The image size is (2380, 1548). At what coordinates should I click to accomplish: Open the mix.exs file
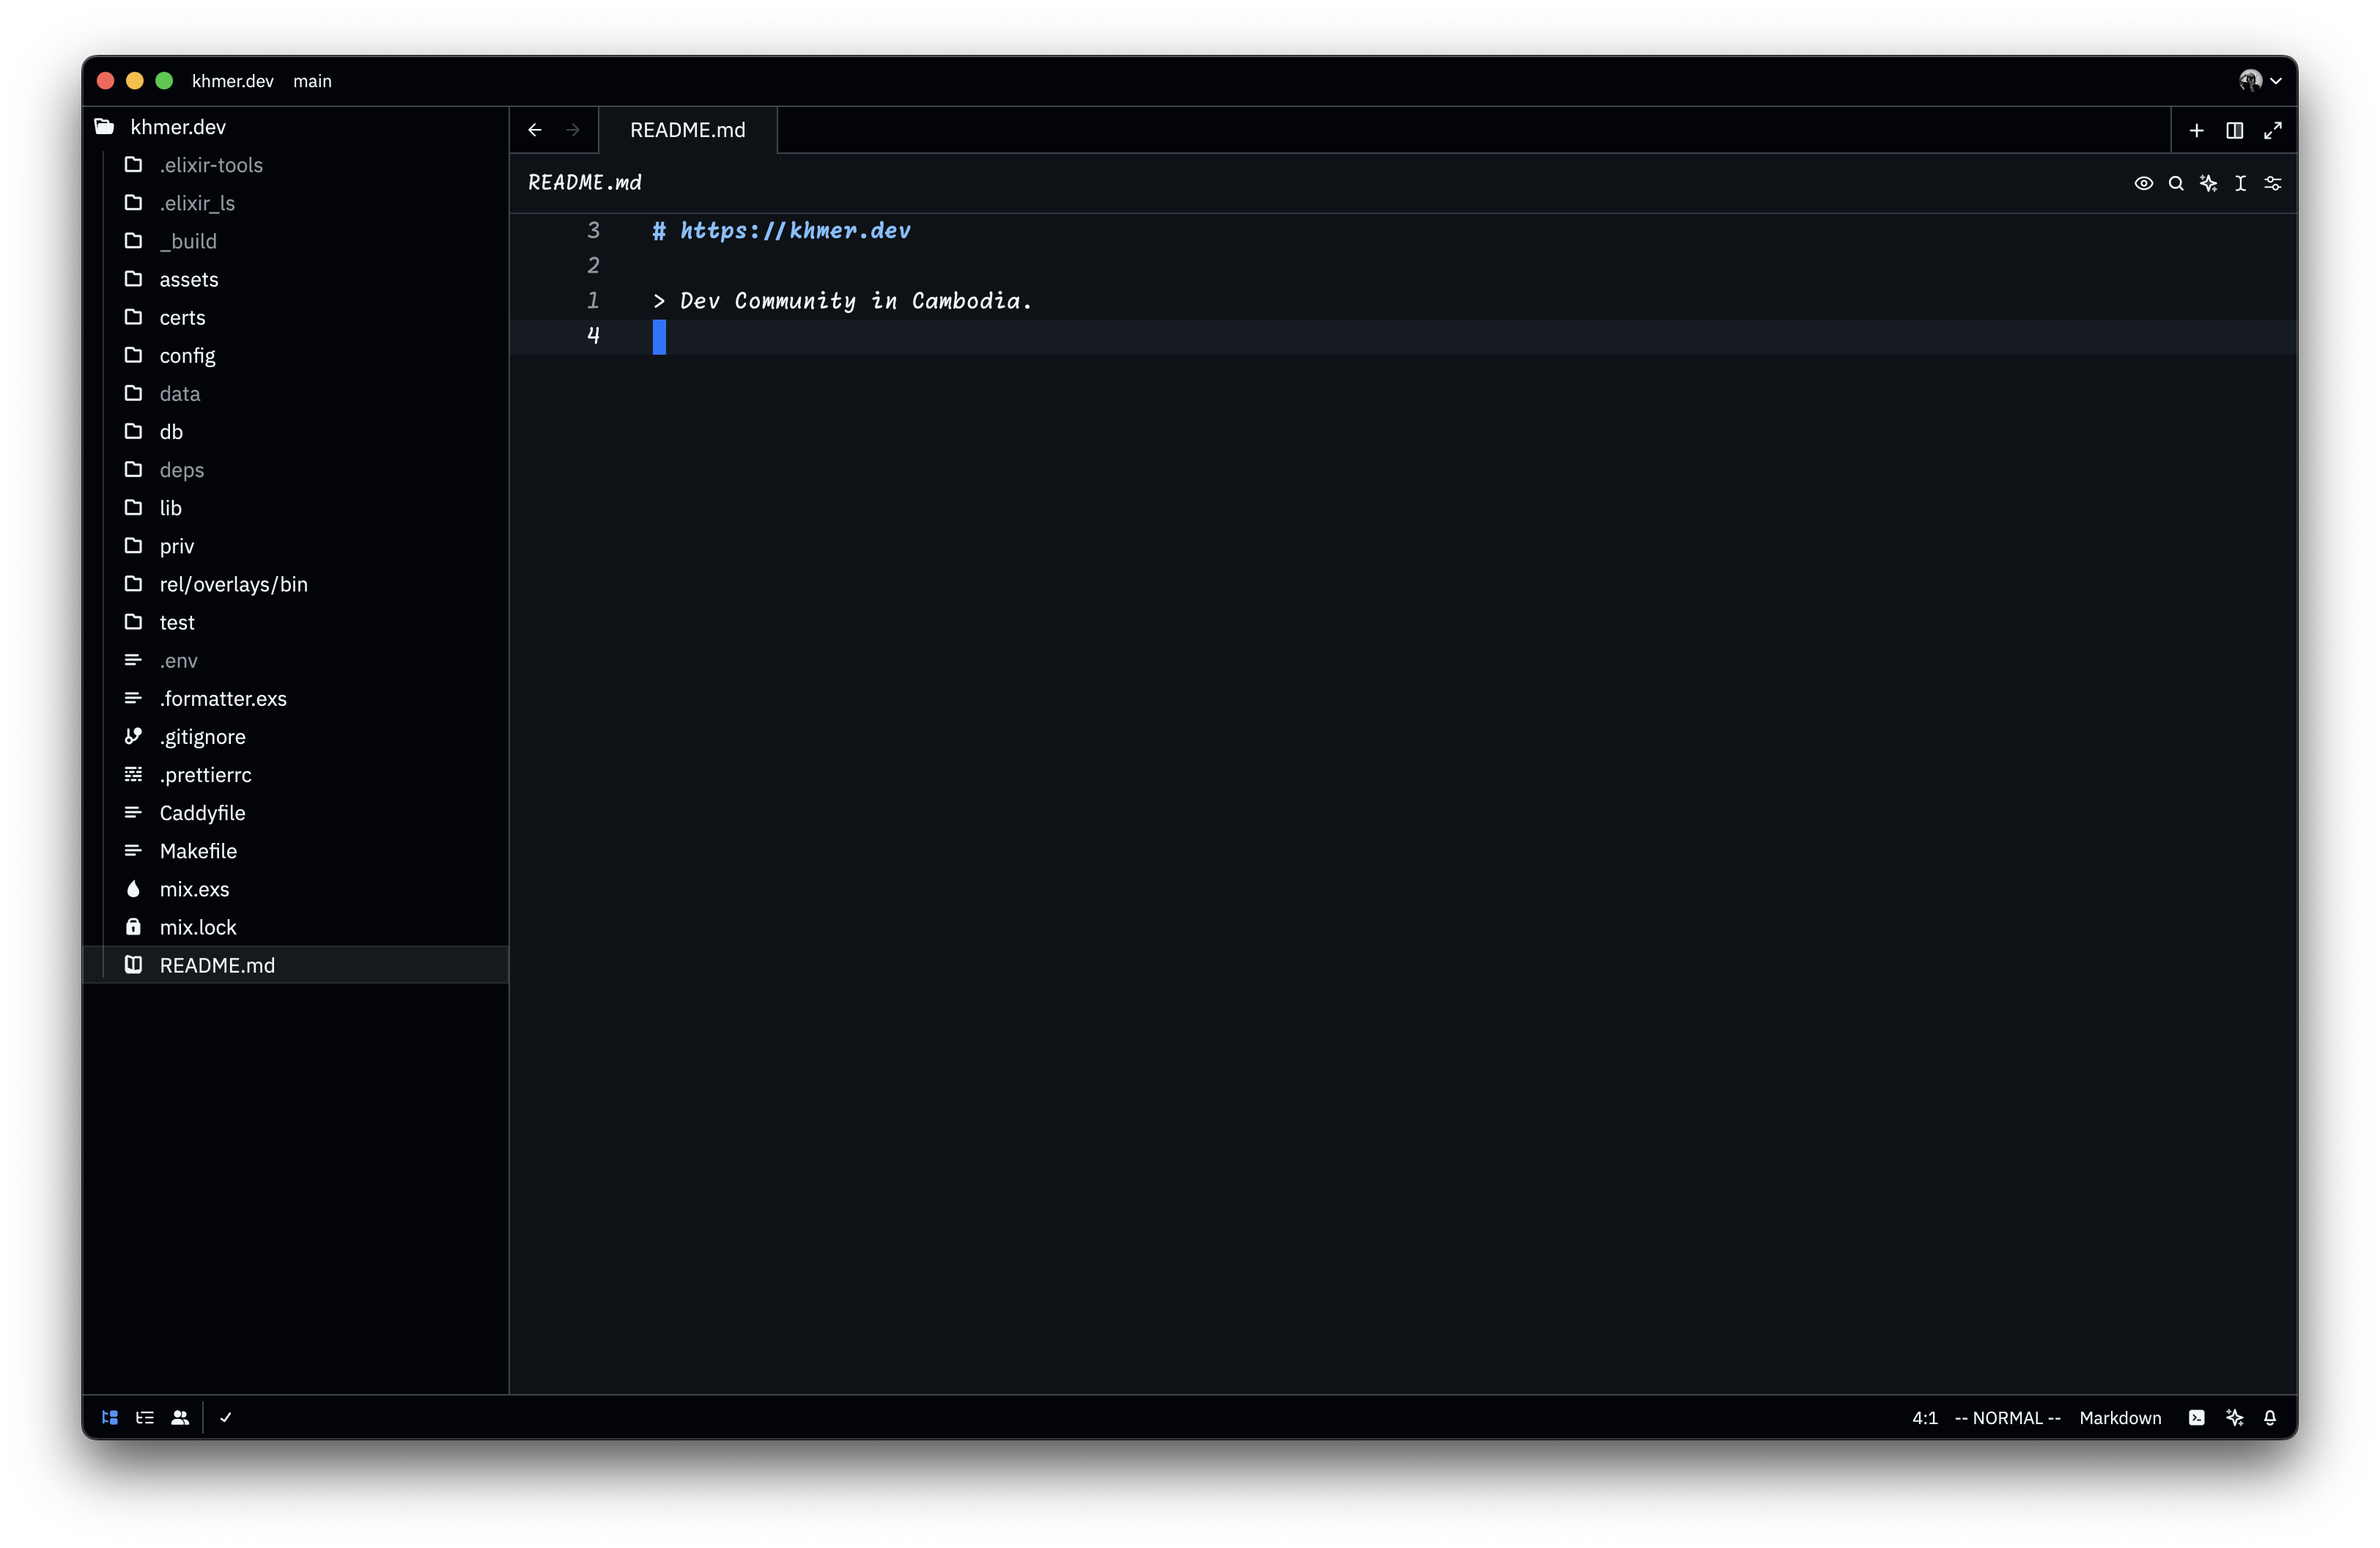click(x=296, y=888)
